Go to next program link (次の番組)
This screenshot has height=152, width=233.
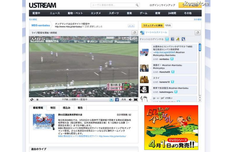click(197, 19)
